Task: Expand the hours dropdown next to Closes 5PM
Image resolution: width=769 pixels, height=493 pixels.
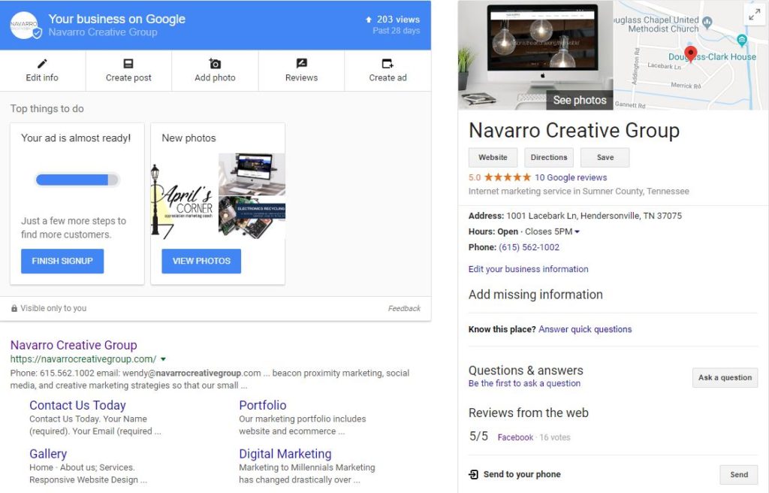Action: [577, 231]
